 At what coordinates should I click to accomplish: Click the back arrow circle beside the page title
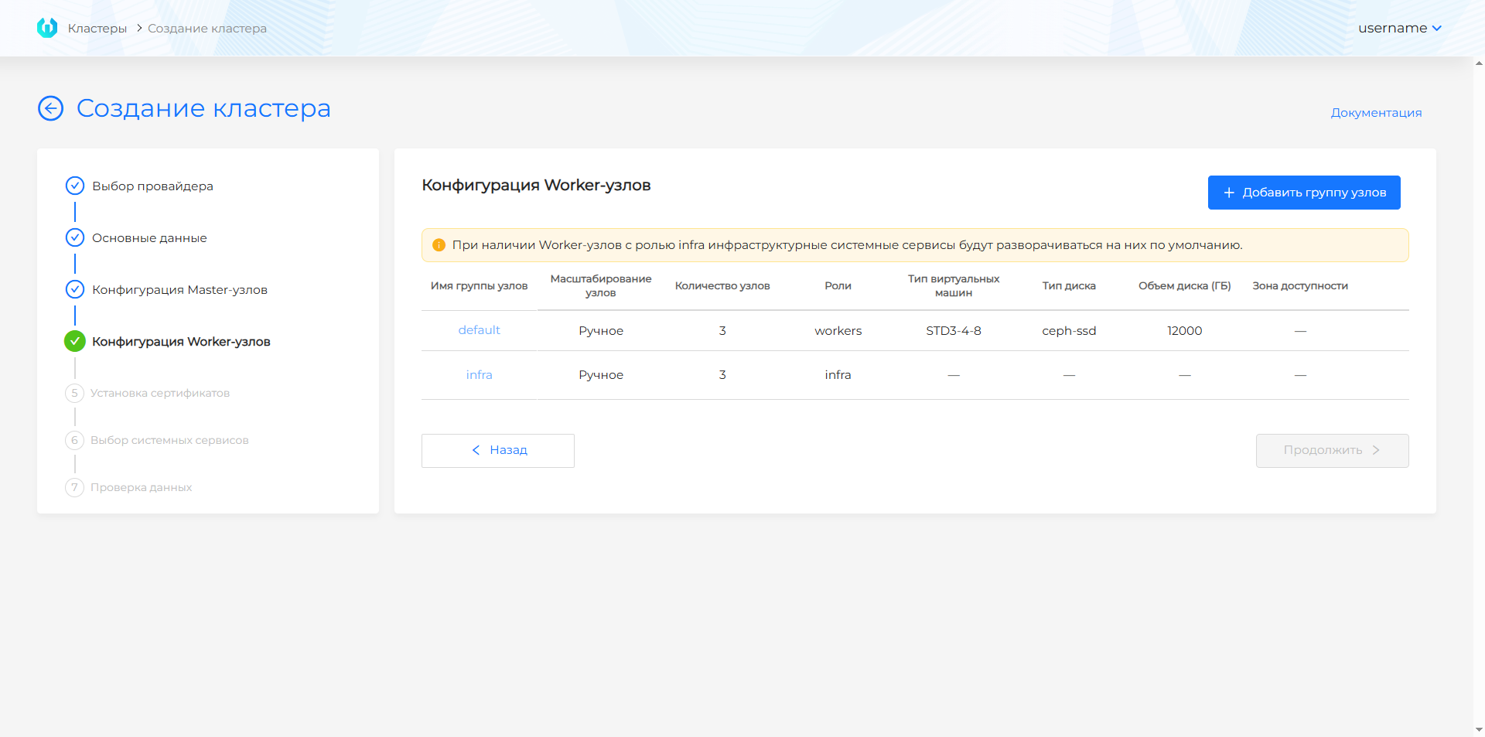click(x=51, y=108)
